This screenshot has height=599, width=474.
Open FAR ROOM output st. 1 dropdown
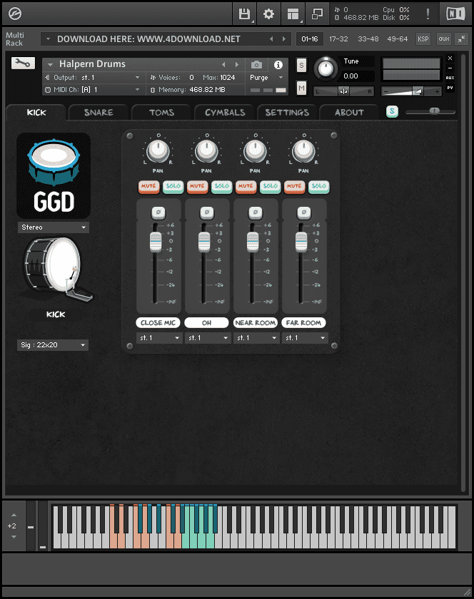click(x=305, y=338)
